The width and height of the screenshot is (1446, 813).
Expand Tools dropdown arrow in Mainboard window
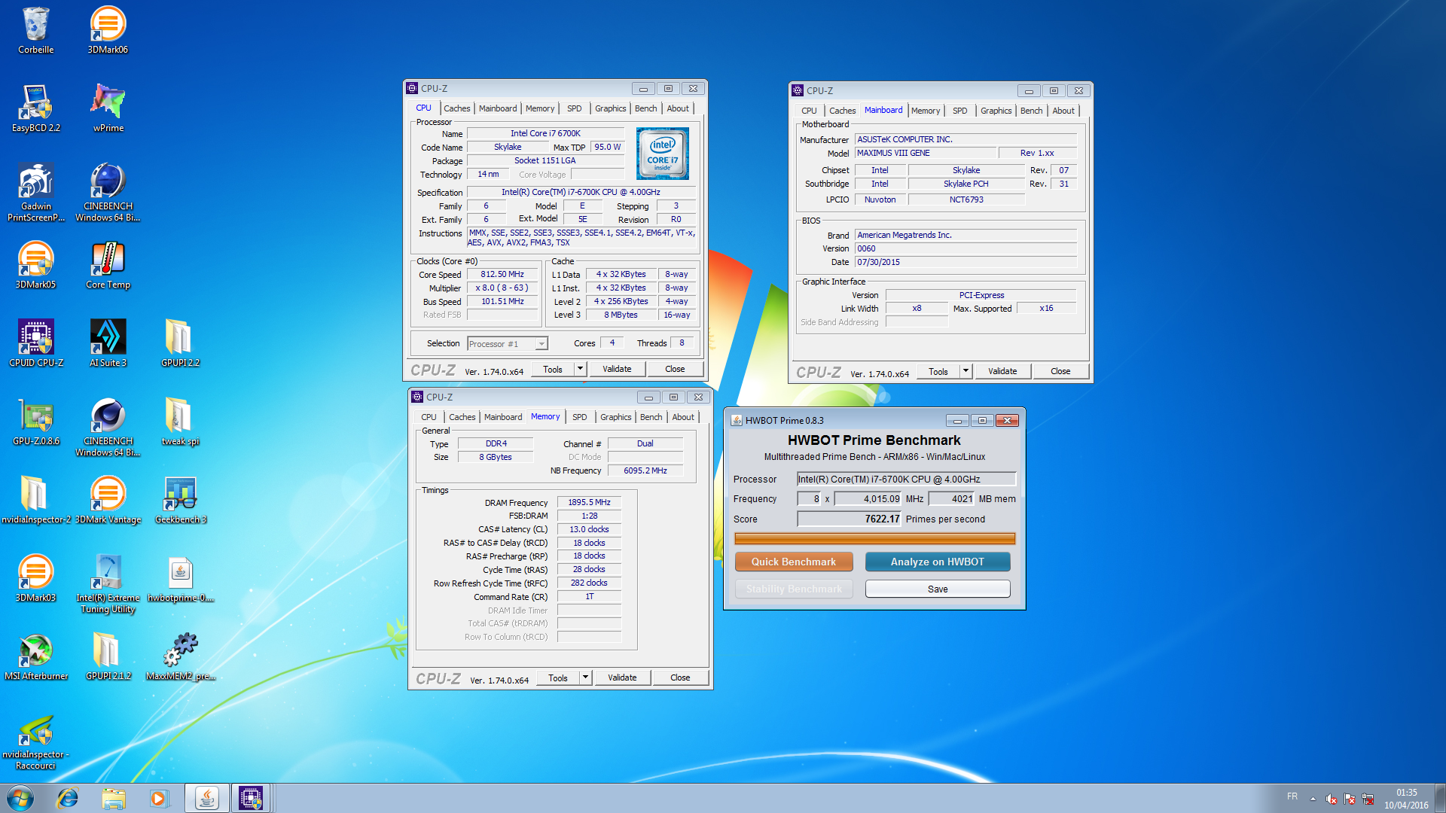point(966,371)
